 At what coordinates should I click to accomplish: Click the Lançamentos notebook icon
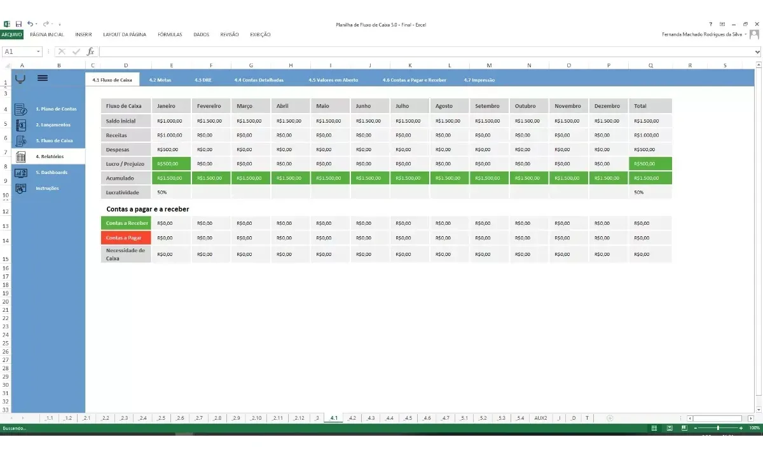coord(20,125)
